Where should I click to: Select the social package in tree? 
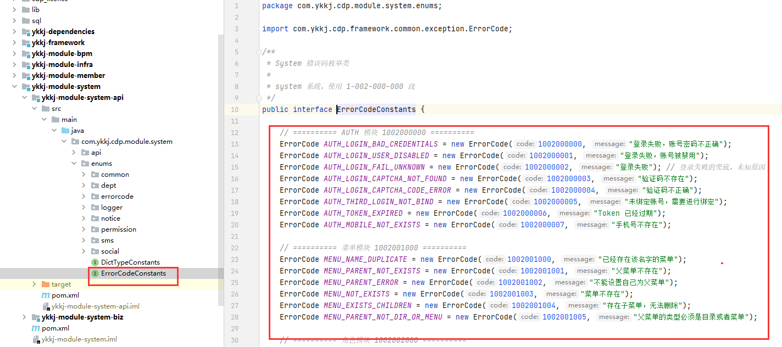coord(110,251)
